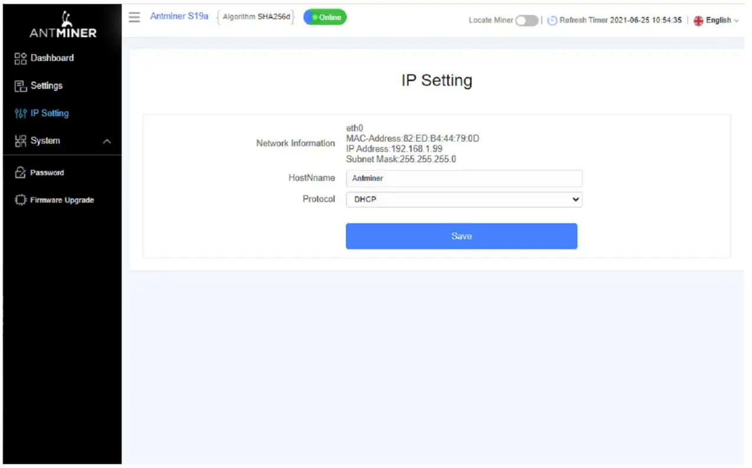Viewport: 752px width, 468px height.
Task: Click the Settings icon in sidebar
Action: 21,86
